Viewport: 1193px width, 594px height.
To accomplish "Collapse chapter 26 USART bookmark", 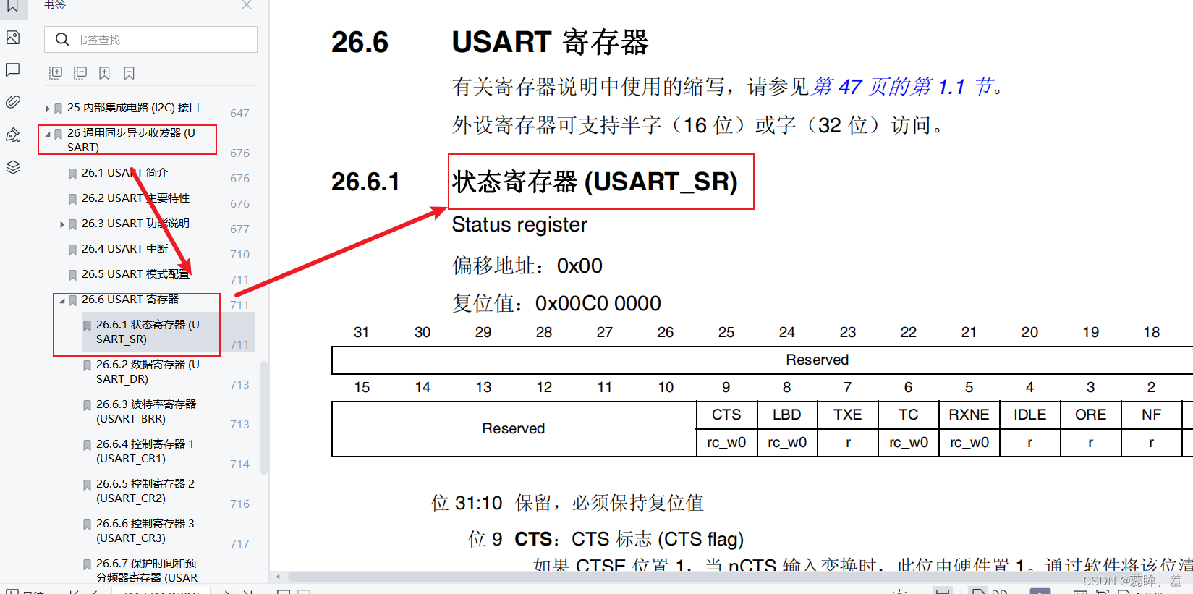I will pos(48,134).
